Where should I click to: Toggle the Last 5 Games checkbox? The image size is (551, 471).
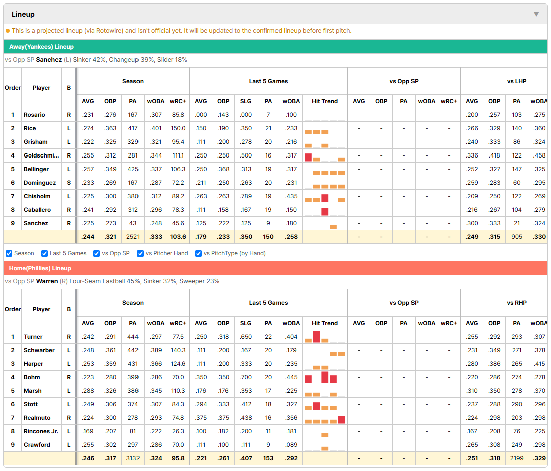44,254
